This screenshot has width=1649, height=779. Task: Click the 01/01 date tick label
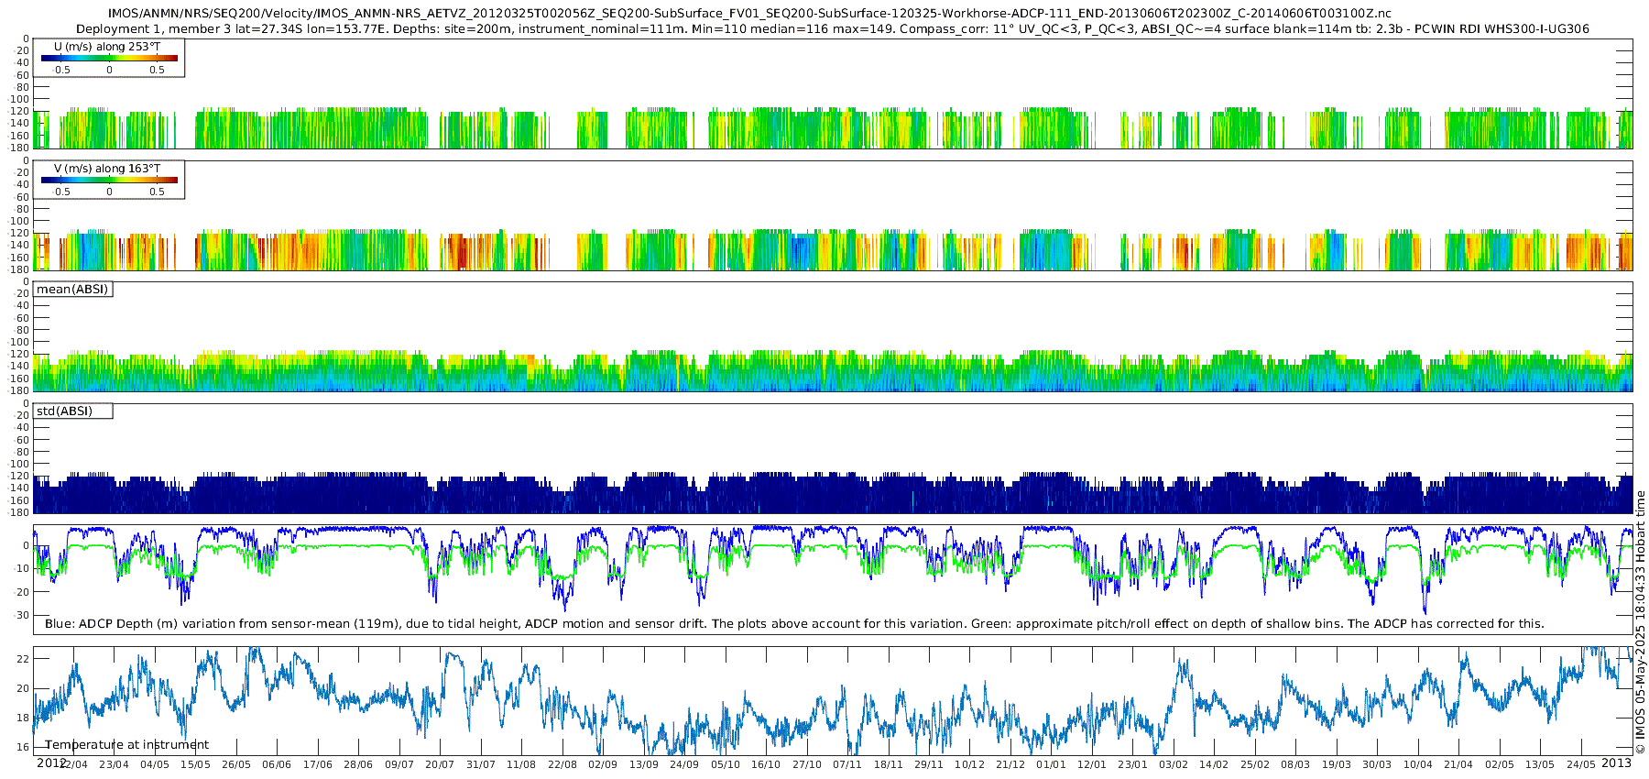[1051, 764]
